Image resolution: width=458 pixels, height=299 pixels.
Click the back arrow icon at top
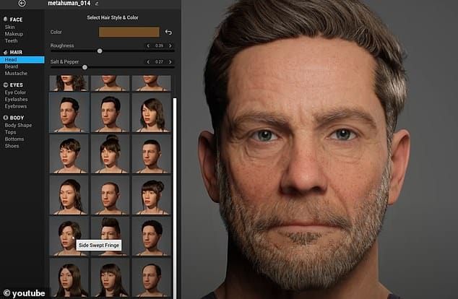tap(22, 4)
